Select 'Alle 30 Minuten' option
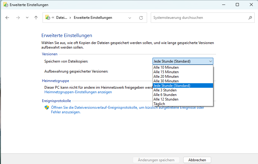The width and height of the screenshot is (258, 164). (x=183, y=81)
